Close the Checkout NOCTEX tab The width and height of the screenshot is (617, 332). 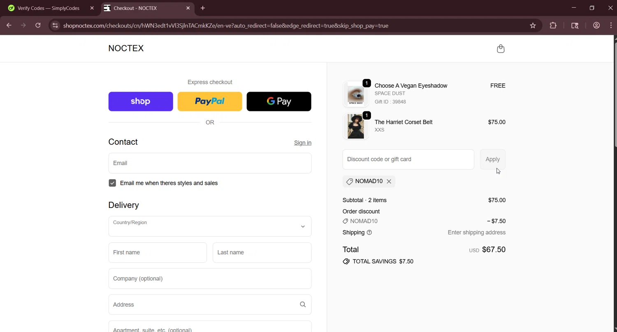pyautogui.click(x=188, y=8)
